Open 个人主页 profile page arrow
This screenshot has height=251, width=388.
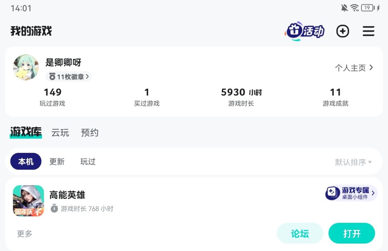(x=371, y=67)
